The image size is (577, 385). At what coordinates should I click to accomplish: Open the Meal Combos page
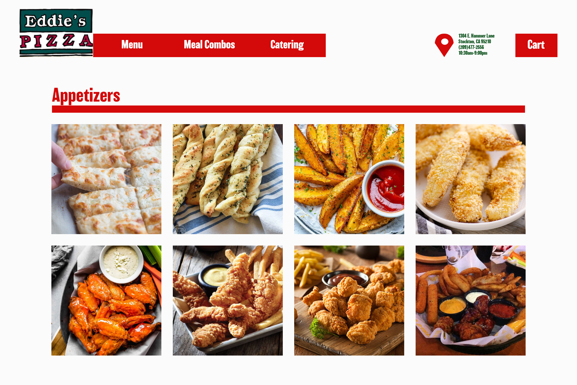click(x=209, y=45)
